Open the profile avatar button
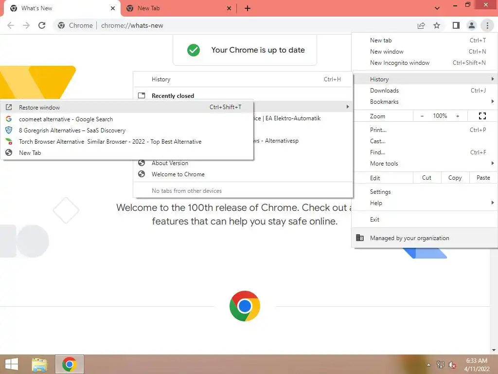This screenshot has width=498, height=374. 472,25
